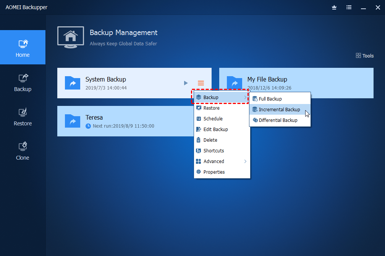The height and width of the screenshot is (256, 385).
Task: Close the AOMEI Backupper window
Action: click(x=378, y=7)
